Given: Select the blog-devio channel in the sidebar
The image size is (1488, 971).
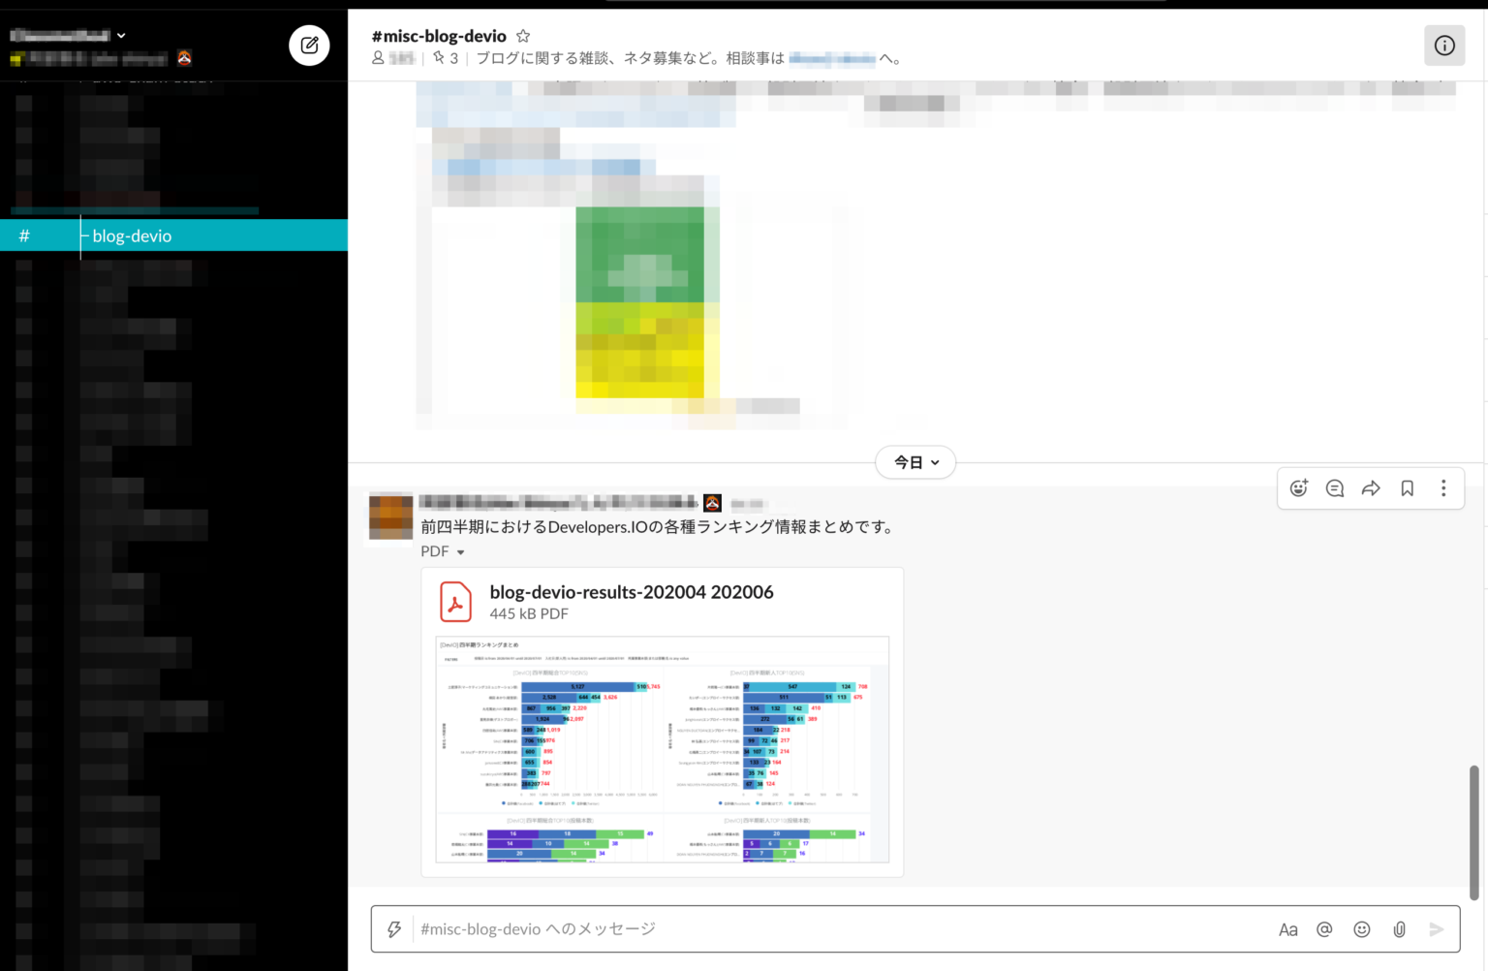Looking at the screenshot, I should coord(130,235).
